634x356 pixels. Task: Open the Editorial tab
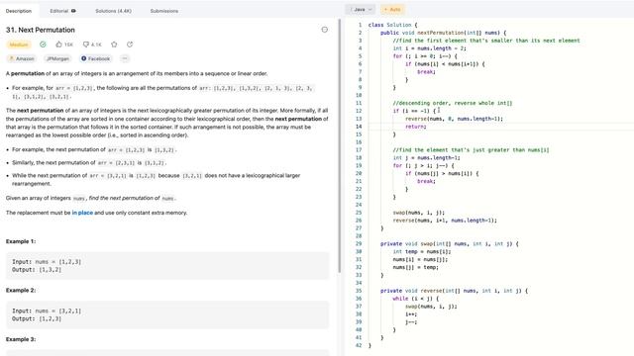pos(59,11)
